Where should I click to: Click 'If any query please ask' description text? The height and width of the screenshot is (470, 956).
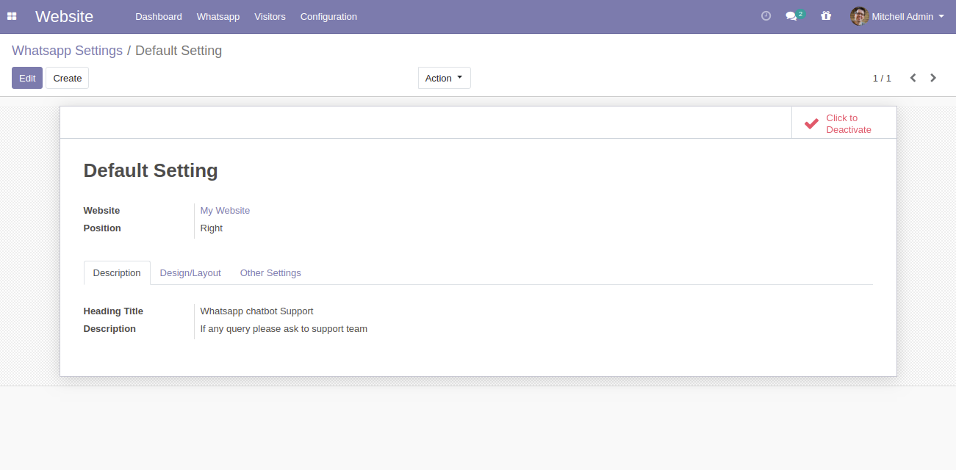[284, 328]
